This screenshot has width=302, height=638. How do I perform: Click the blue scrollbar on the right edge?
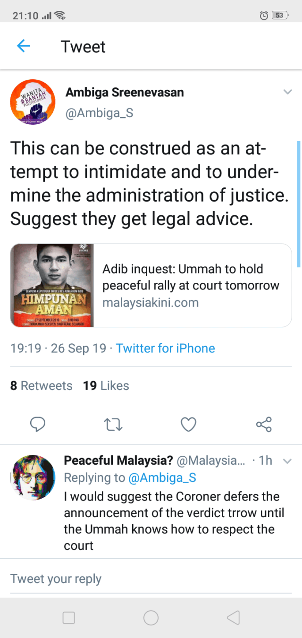click(299, 203)
